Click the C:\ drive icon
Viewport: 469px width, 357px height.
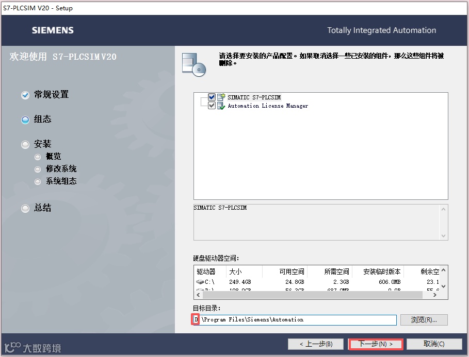pyautogui.click(x=200, y=282)
